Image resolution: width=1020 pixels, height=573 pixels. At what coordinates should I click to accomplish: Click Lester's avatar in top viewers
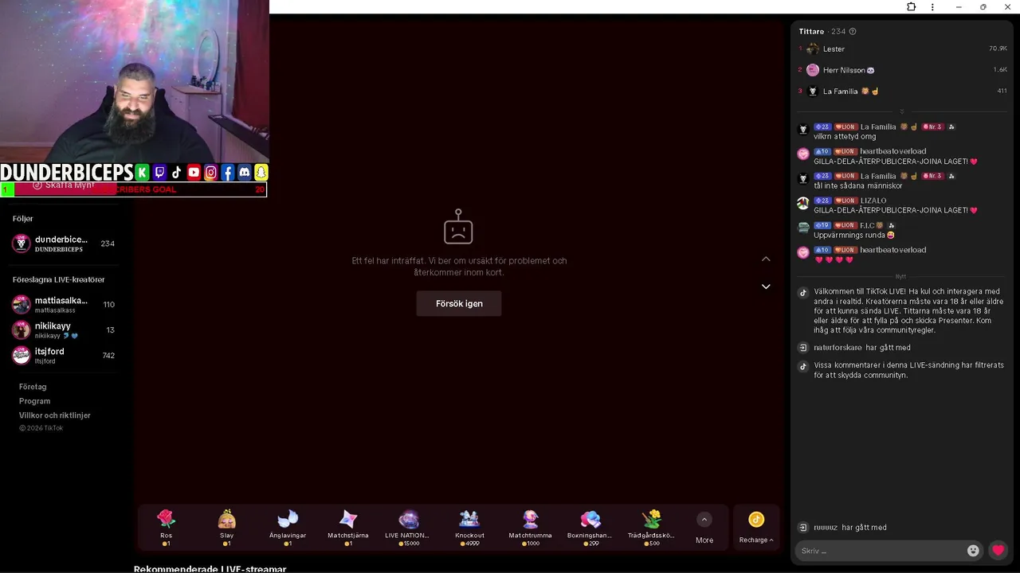point(813,49)
